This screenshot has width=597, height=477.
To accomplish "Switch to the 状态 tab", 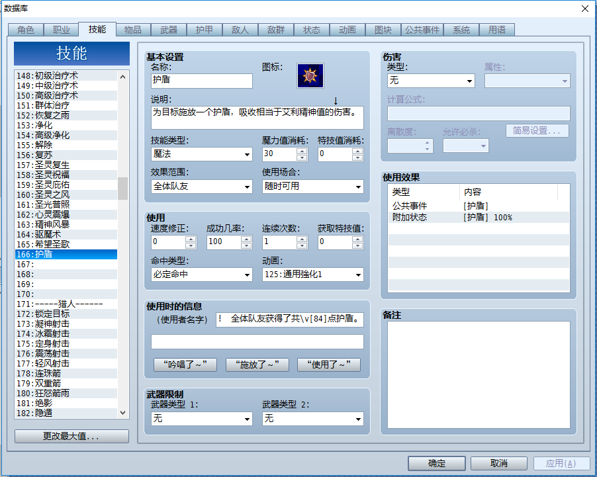I will point(312,30).
